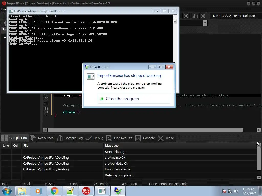Screen dimensions: 262x196
Task: Click the Resources tab stacked-windows icon
Action: click(x=33, y=138)
